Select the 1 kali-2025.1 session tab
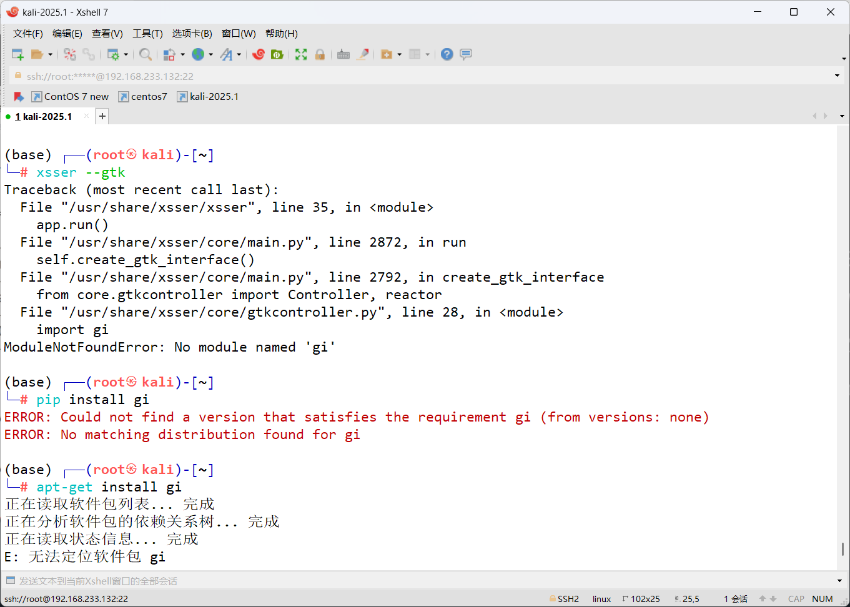This screenshot has width=850, height=607. pyautogui.click(x=44, y=117)
